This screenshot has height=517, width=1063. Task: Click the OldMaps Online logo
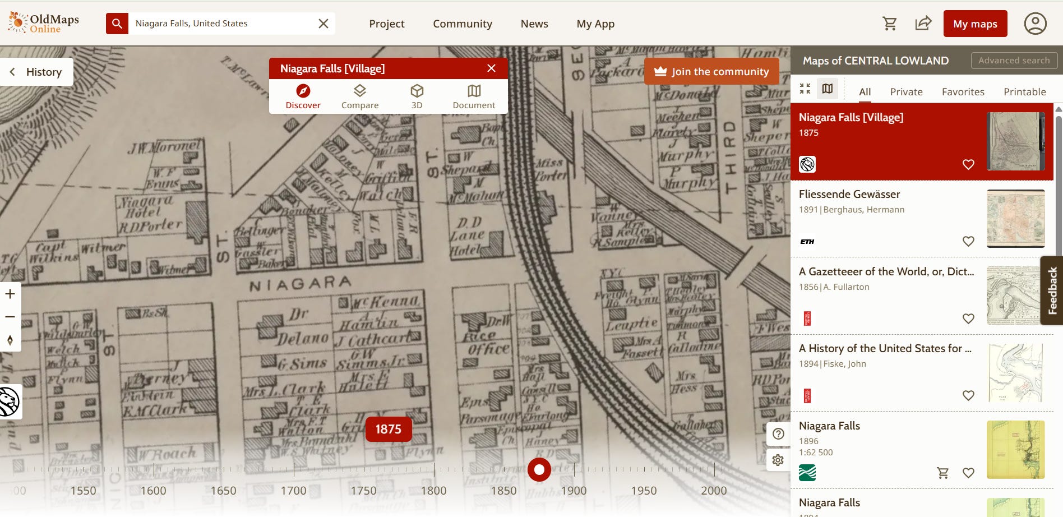pyautogui.click(x=44, y=23)
